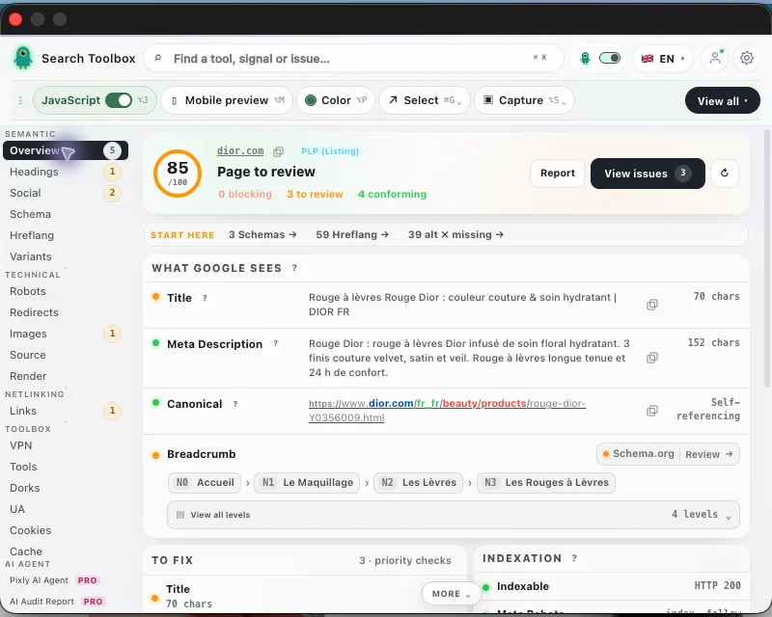Screen dimensions: 772x617
Task: Open the Dorks tool
Action: click(66, 488)
